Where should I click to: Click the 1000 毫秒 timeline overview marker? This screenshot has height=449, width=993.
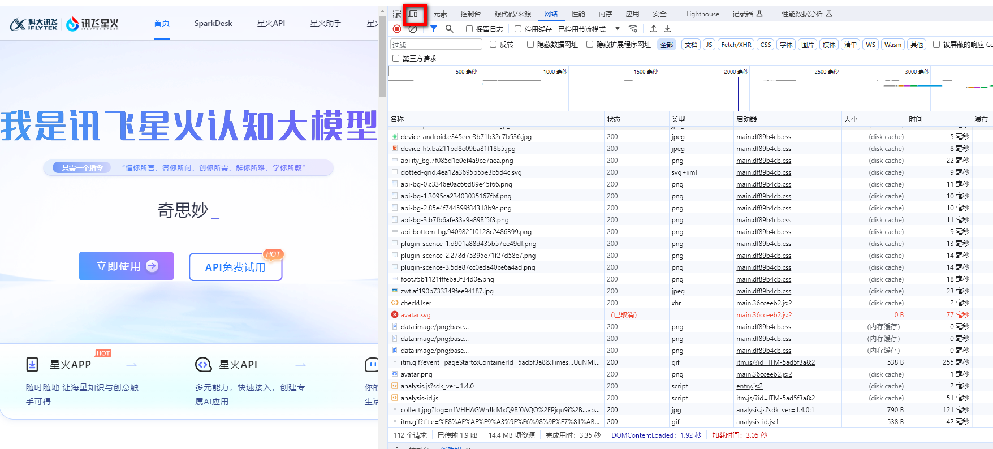(x=555, y=71)
